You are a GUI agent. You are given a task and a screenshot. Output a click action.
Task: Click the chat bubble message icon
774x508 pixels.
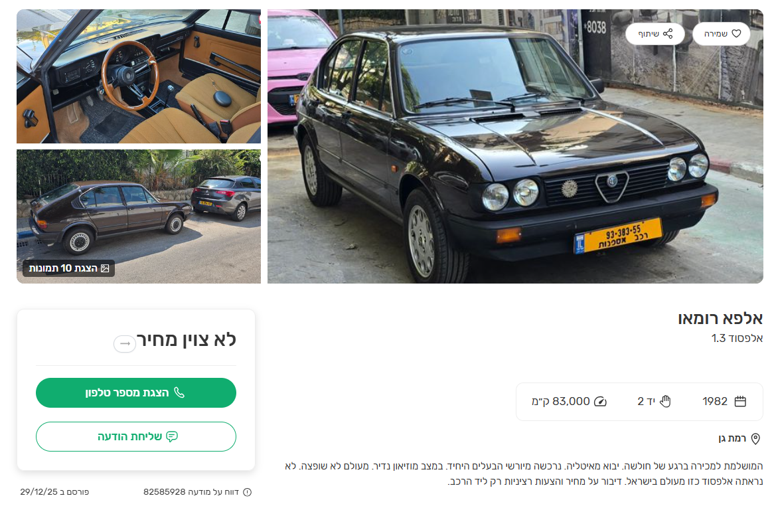coord(172,436)
